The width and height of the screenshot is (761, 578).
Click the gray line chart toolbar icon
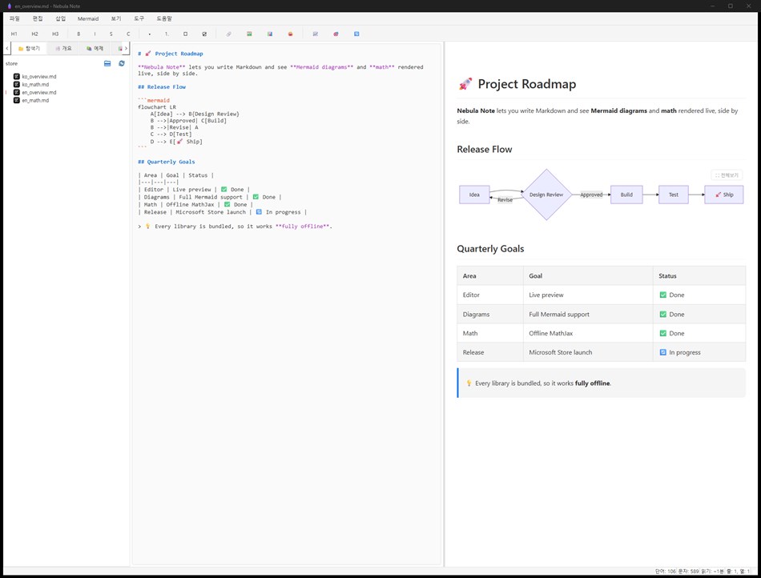pyautogui.click(x=316, y=34)
